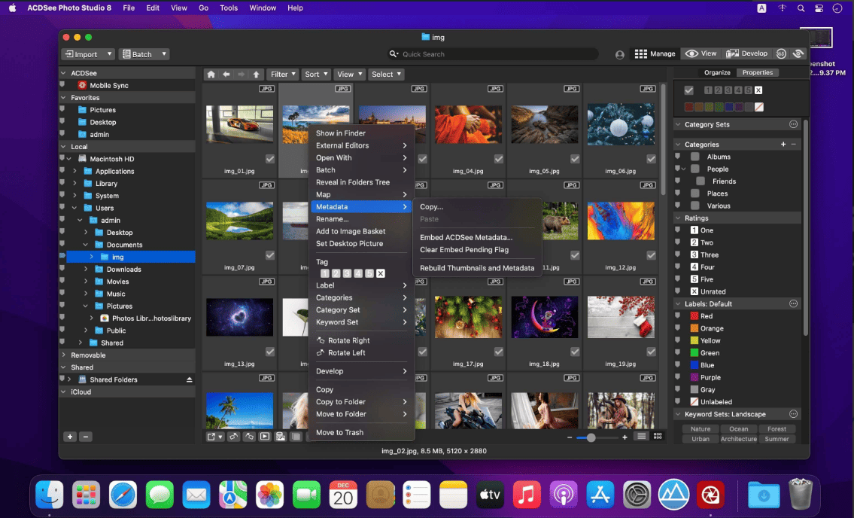Click the add folder plus button in sidebar
The image size is (854, 518).
(70, 437)
